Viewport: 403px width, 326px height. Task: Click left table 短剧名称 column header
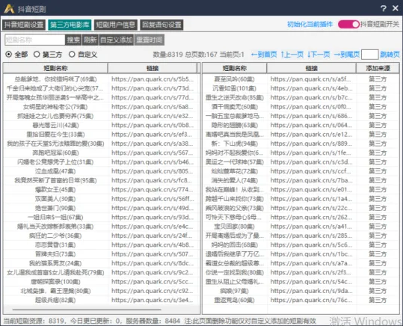click(55, 68)
